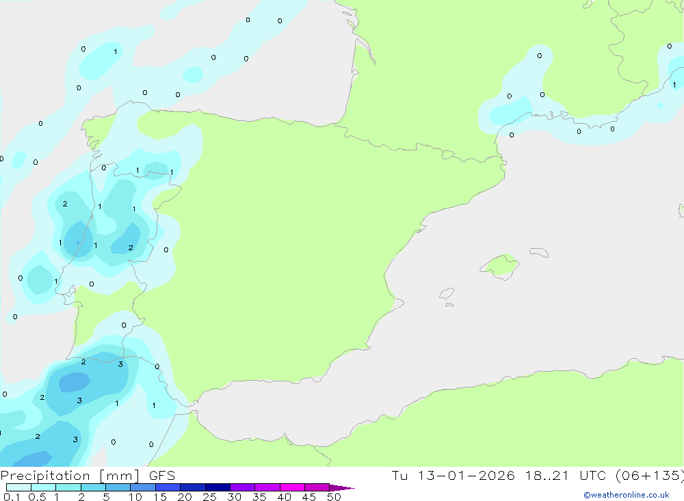Click the '0.1' legend scale label
684x501 pixels.
12,497
